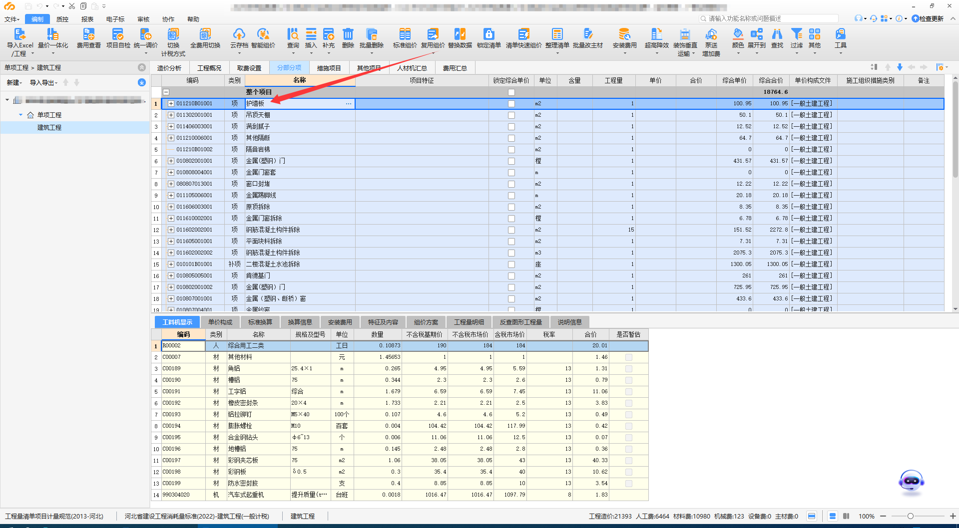
Task: Switch to the 措施项目 tab
Action: pos(329,68)
